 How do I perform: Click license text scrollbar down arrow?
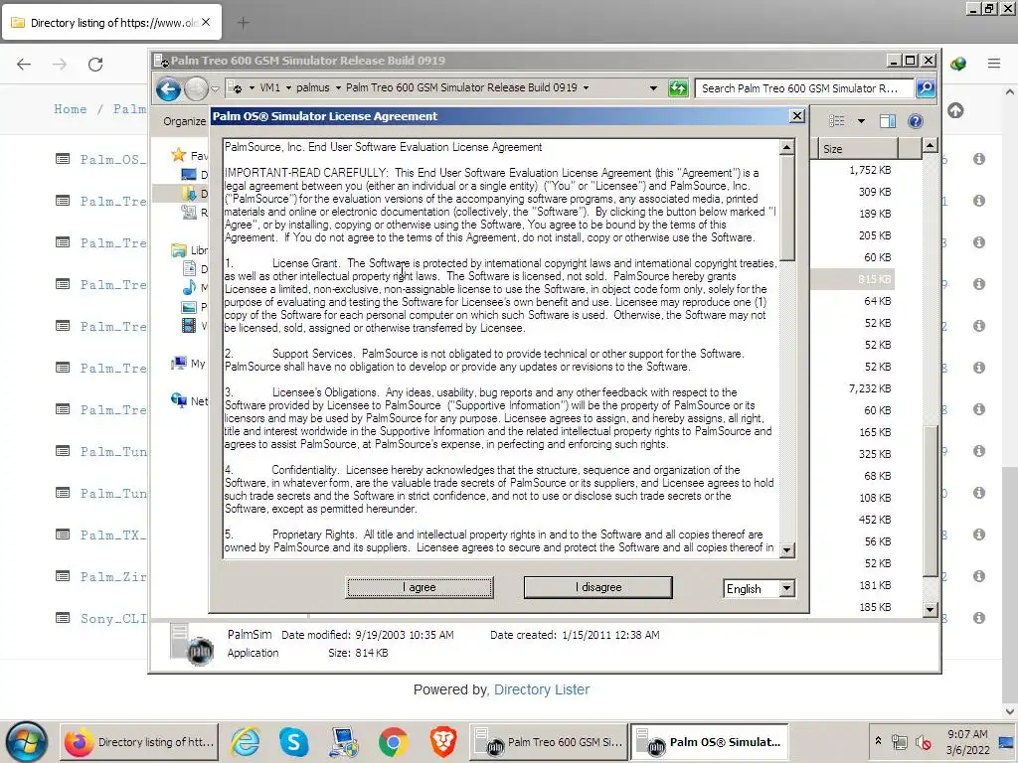coord(787,550)
